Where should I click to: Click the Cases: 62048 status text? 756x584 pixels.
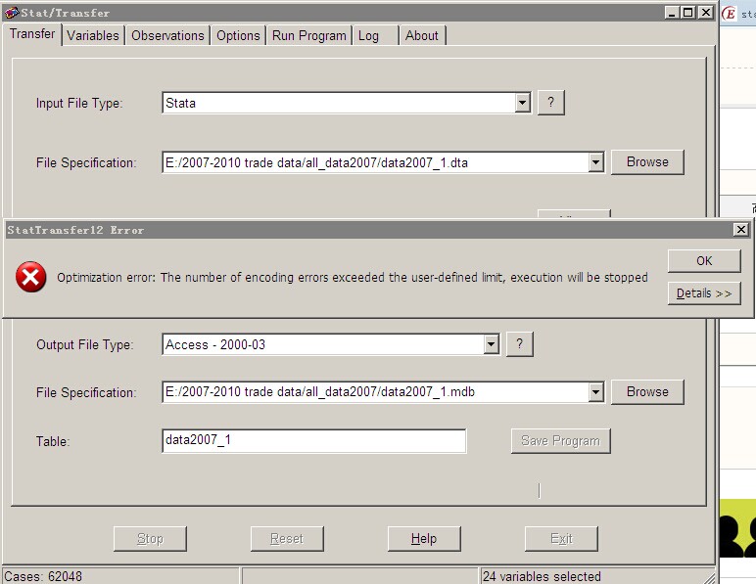(x=43, y=576)
